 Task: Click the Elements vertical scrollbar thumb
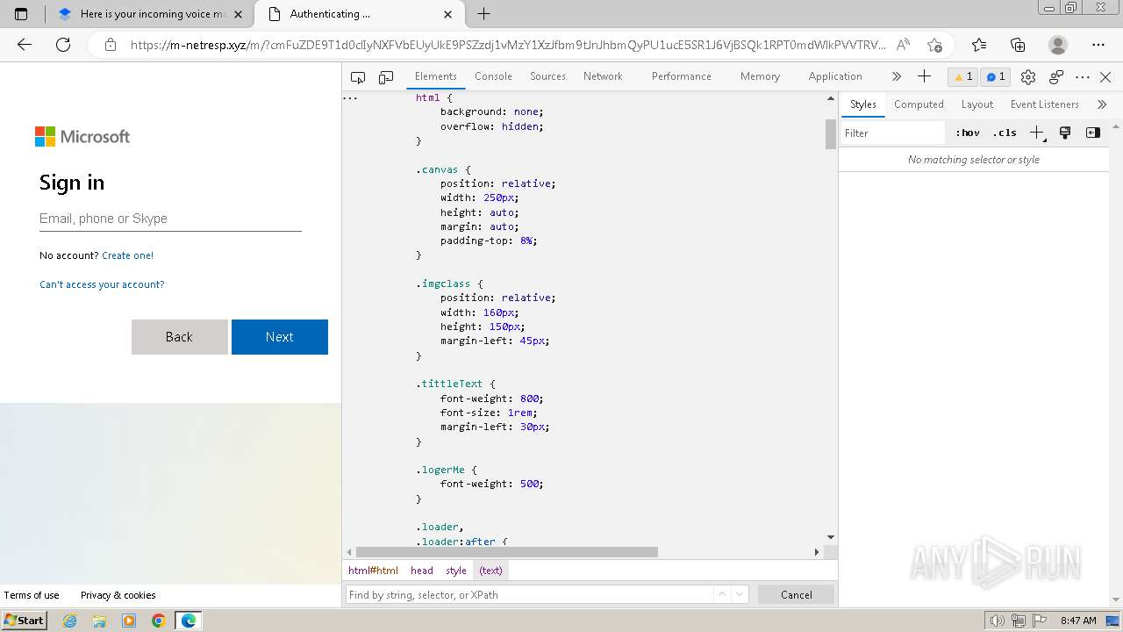(x=831, y=133)
